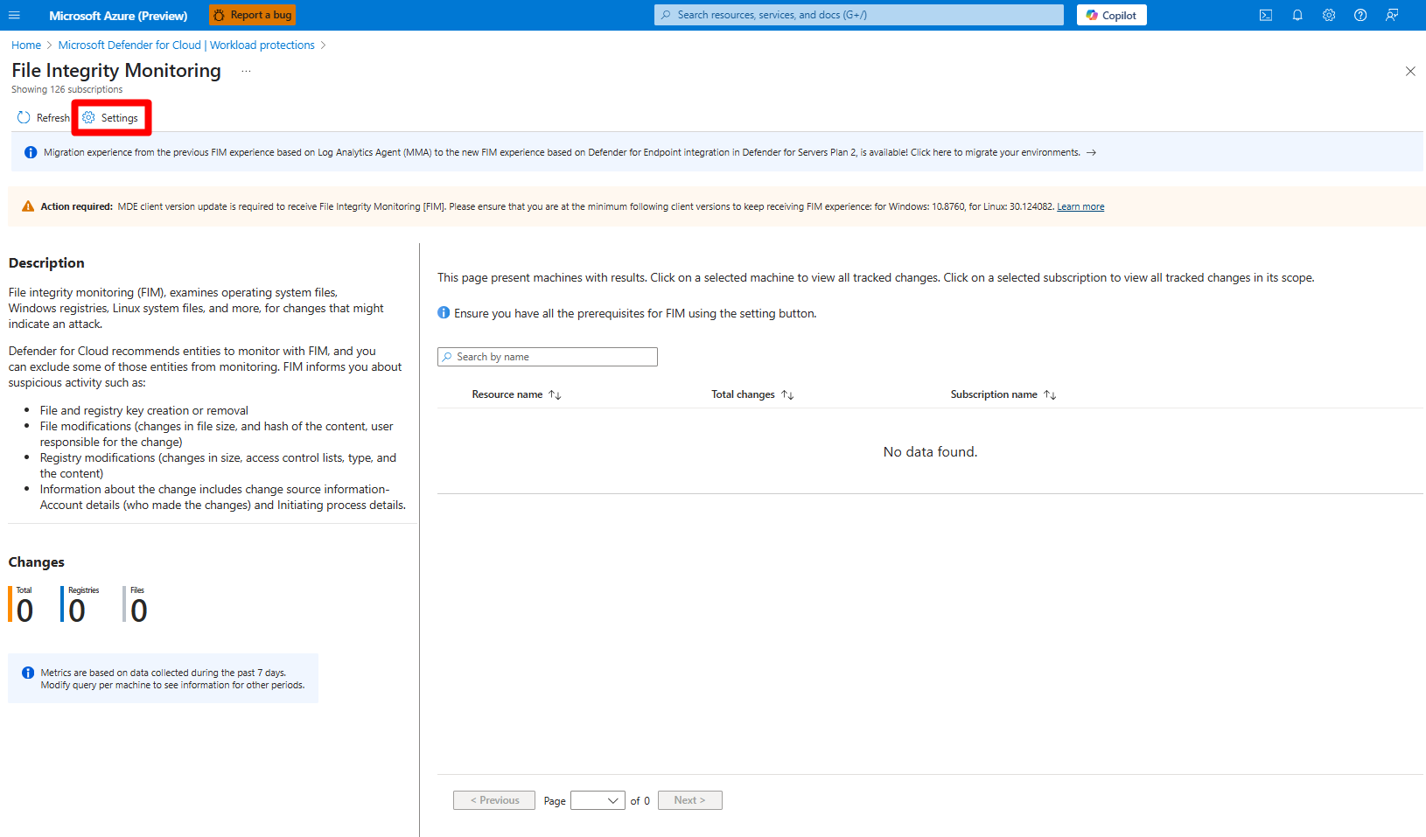Viewport: 1426px width, 837px height.
Task: Open the FIM Settings toolbar button
Action: click(x=111, y=118)
